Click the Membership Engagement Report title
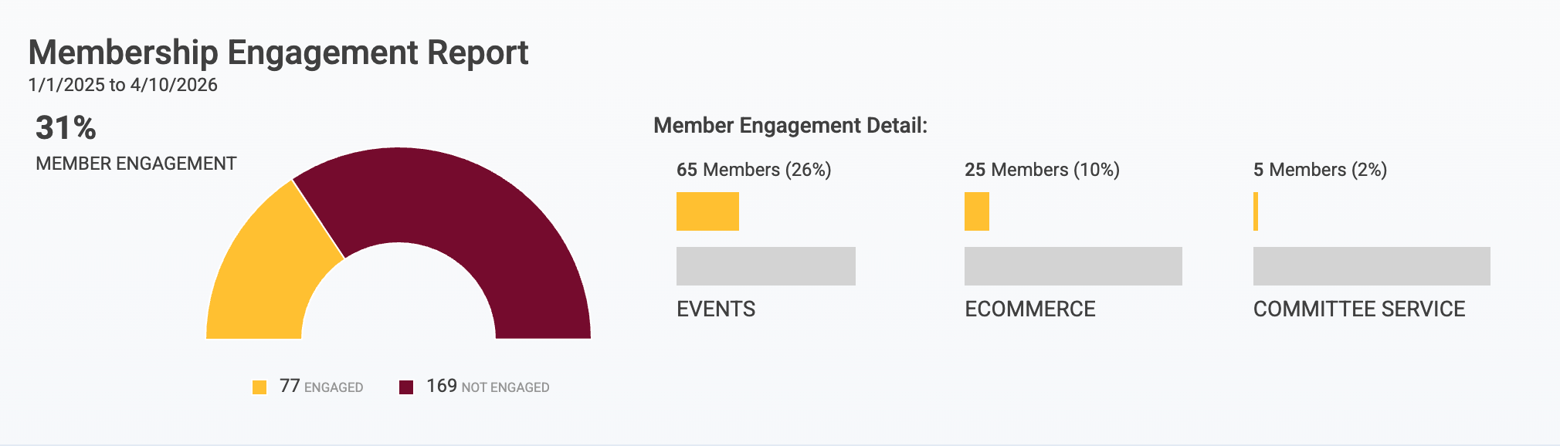Screen dimensions: 1560x446 click(278, 53)
